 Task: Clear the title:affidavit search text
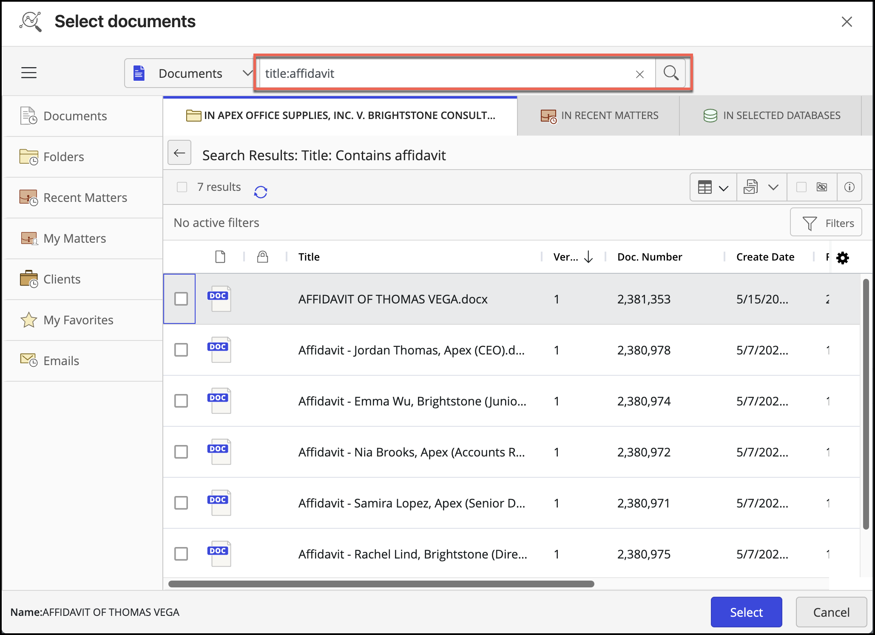(x=639, y=74)
